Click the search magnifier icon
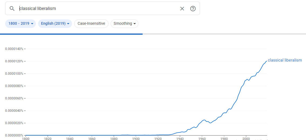Screen dimensions: 306x140 (x=12, y=9)
